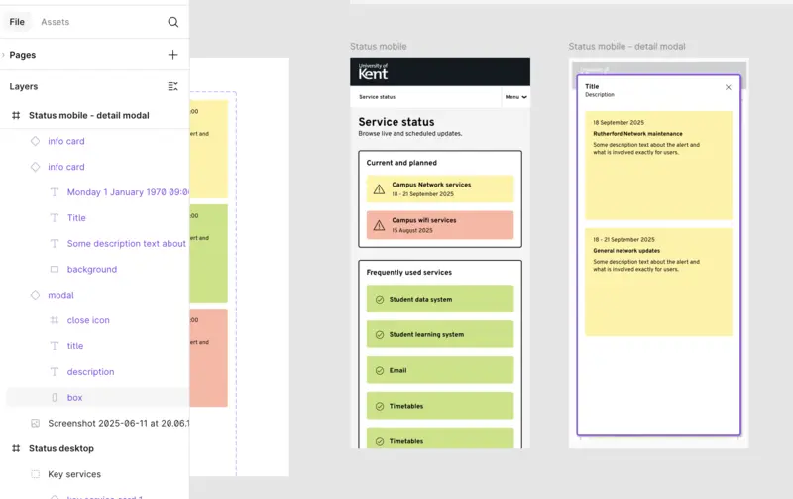The height and width of the screenshot is (499, 793).
Task: Select the yellow Rutherford Network maintenance card
Action: click(x=658, y=165)
